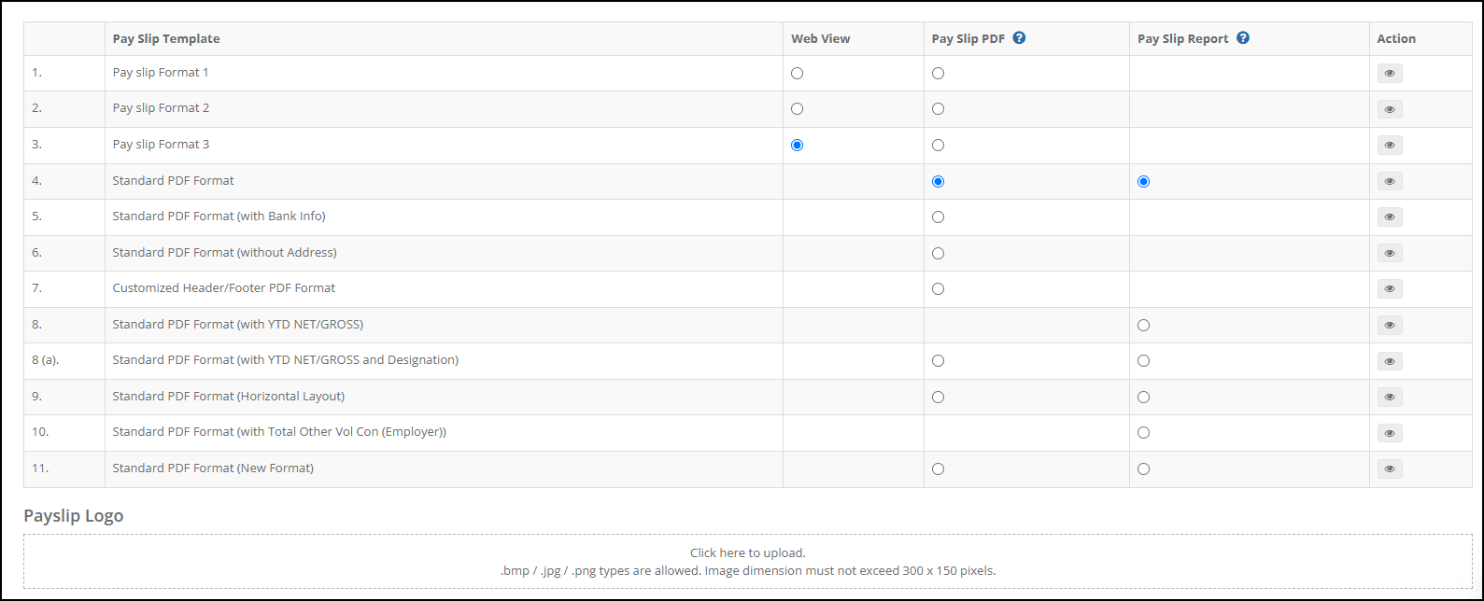The width and height of the screenshot is (1484, 601).
Task: Preview Standard PDF Format (New Format) eye icon
Action: point(1390,468)
